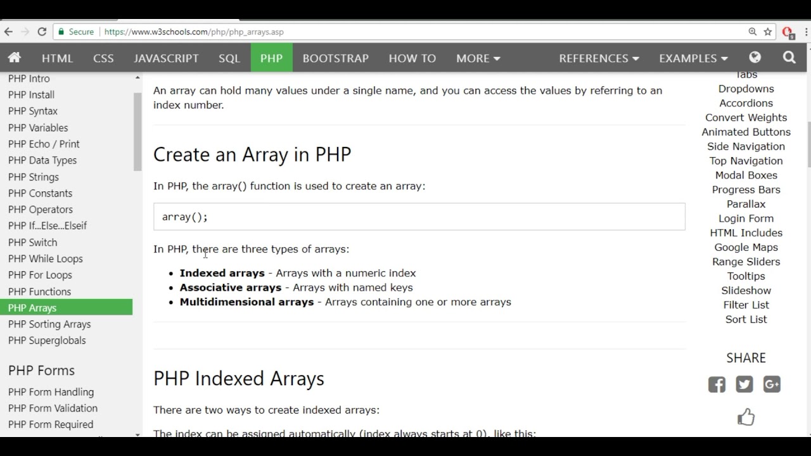Open PHP Install in sidebar
Image resolution: width=811 pixels, height=456 pixels.
click(x=31, y=94)
